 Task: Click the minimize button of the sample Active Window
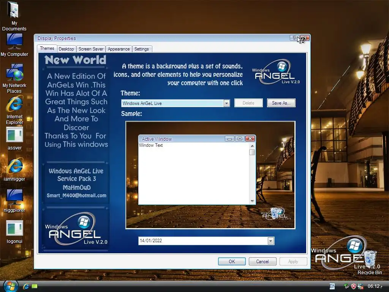pyautogui.click(x=229, y=138)
